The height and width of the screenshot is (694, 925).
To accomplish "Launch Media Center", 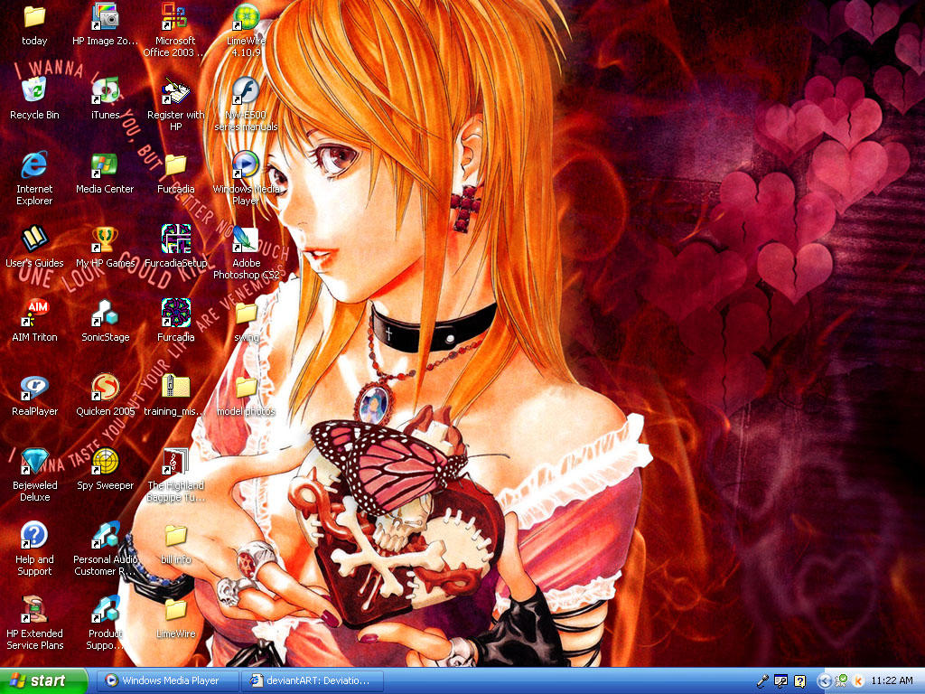I will (x=105, y=165).
